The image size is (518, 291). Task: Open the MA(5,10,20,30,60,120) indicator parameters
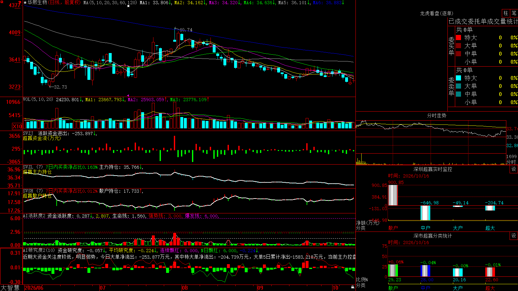click(110, 3)
